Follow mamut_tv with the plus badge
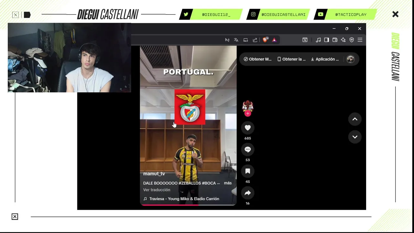 248,114
